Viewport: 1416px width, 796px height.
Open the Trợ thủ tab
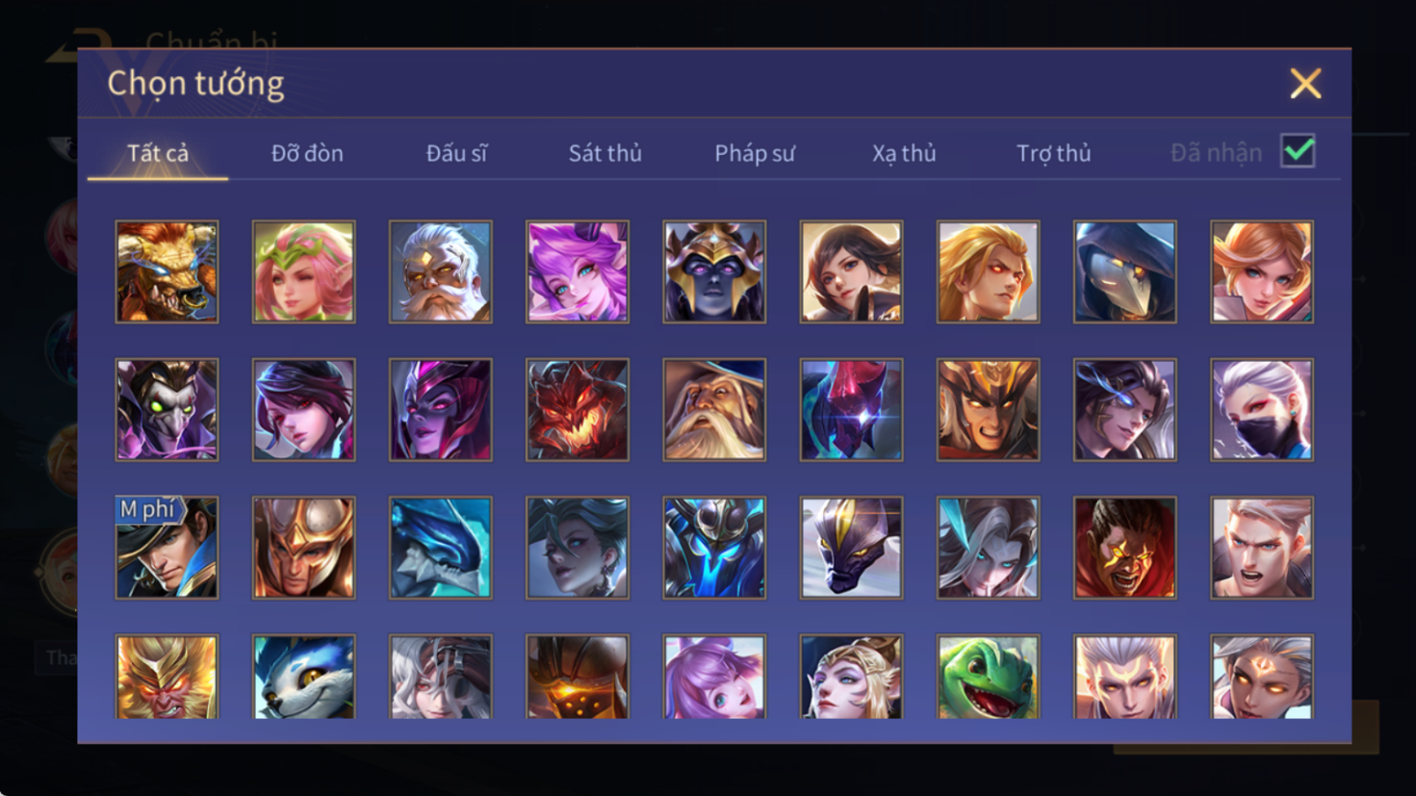[1054, 153]
